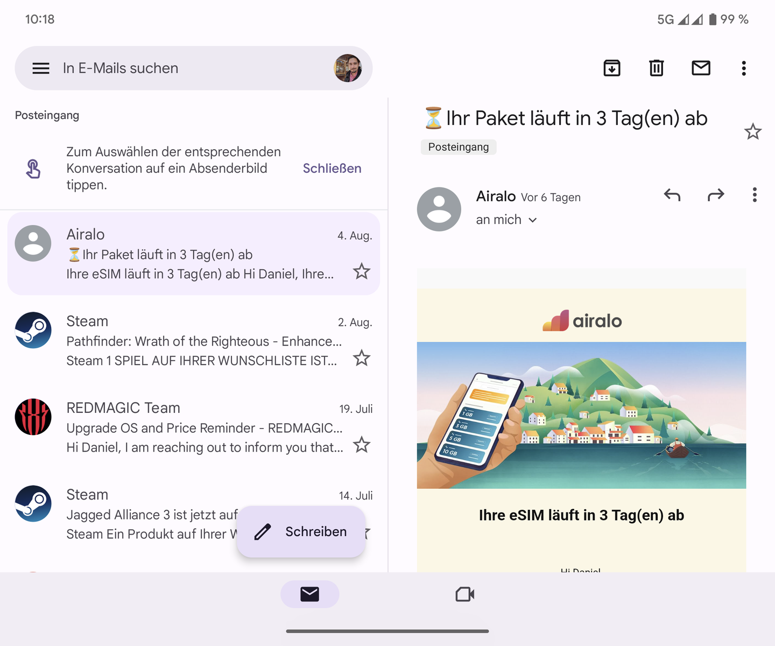
Task: Switch to the Mail tab
Action: (310, 594)
